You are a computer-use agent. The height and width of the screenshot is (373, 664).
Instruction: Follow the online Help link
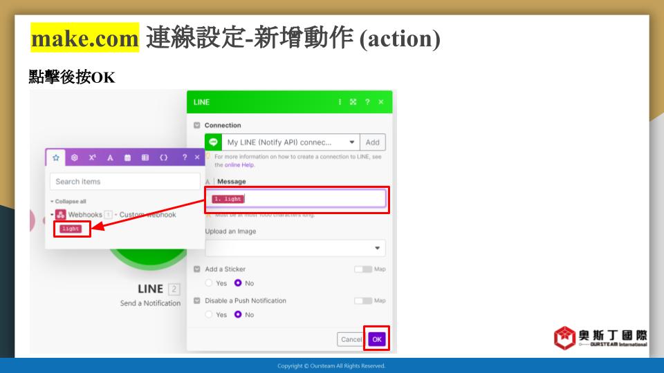pyautogui.click(x=239, y=165)
